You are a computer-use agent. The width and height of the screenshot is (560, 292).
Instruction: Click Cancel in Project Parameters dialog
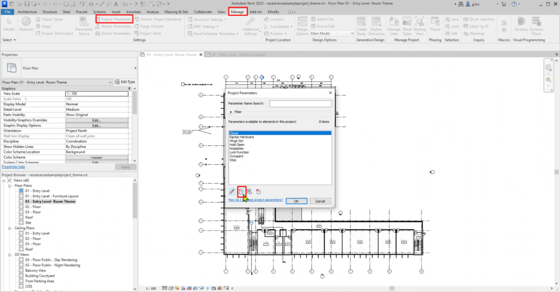pyautogui.click(x=320, y=201)
